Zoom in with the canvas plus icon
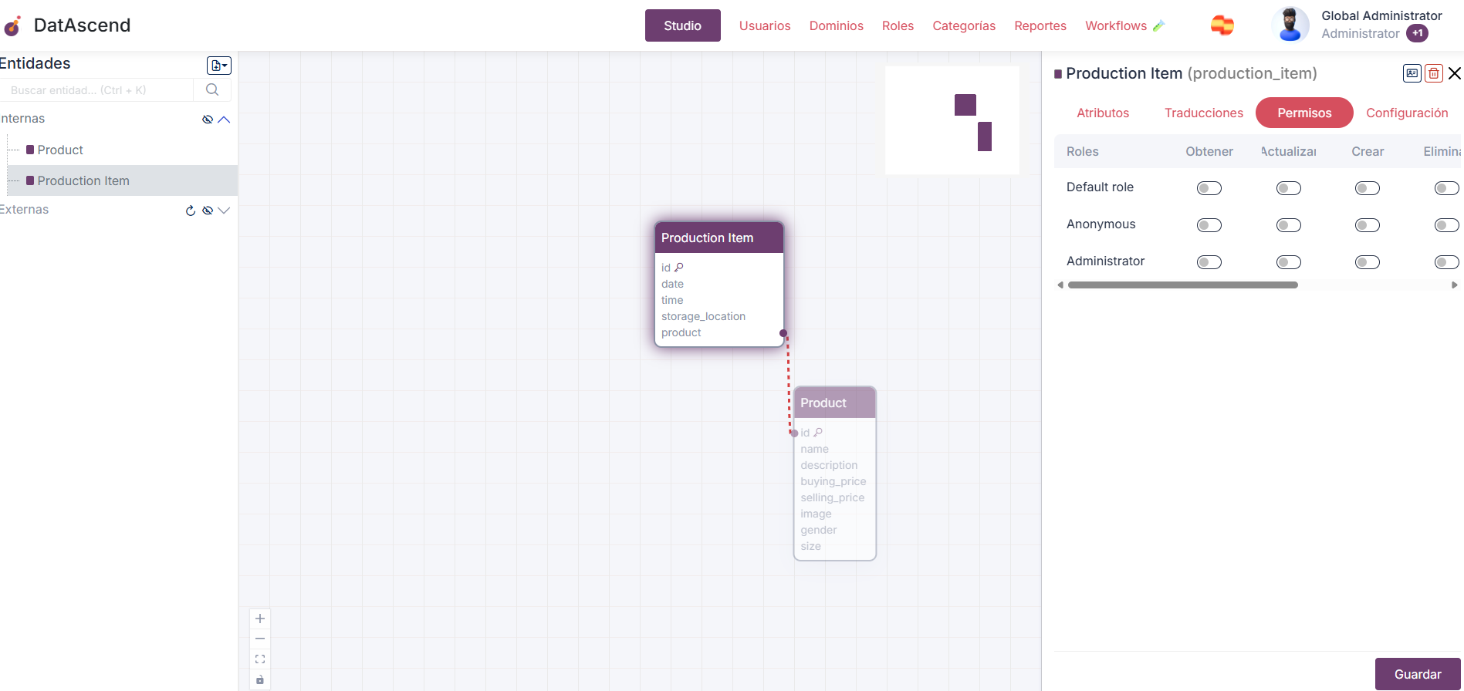Image resolution: width=1464 pixels, height=691 pixels. click(260, 619)
